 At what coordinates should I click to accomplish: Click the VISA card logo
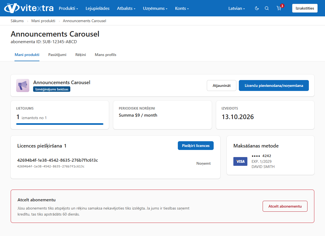(x=240, y=161)
